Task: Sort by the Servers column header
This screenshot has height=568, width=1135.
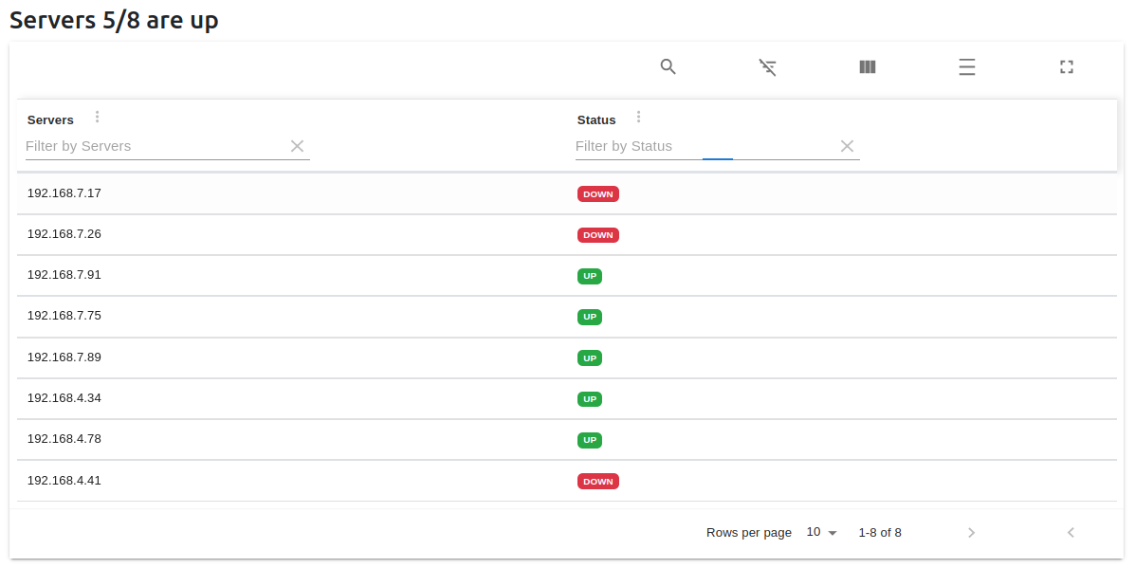Action: point(50,120)
